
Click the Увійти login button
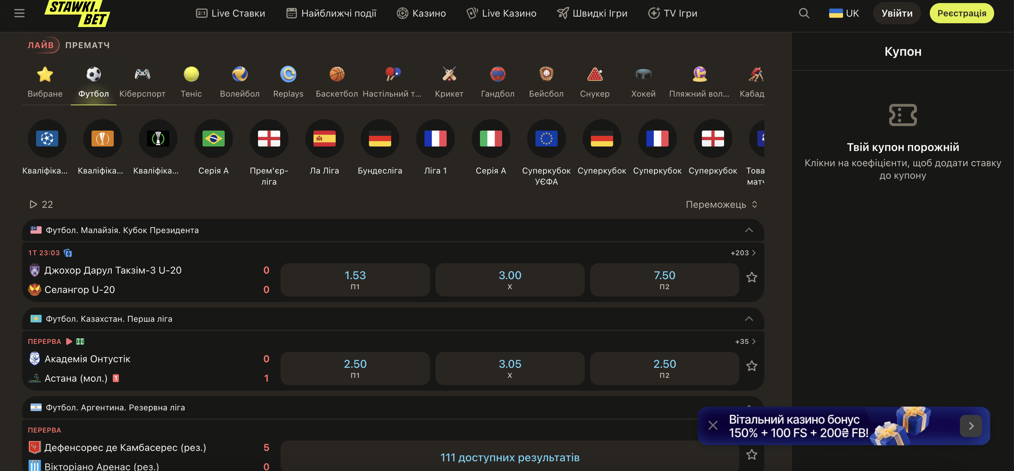(x=897, y=13)
